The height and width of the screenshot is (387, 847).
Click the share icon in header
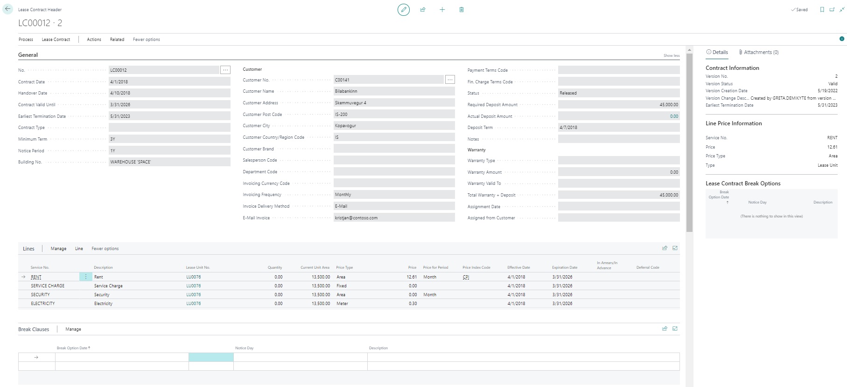pyautogui.click(x=423, y=9)
